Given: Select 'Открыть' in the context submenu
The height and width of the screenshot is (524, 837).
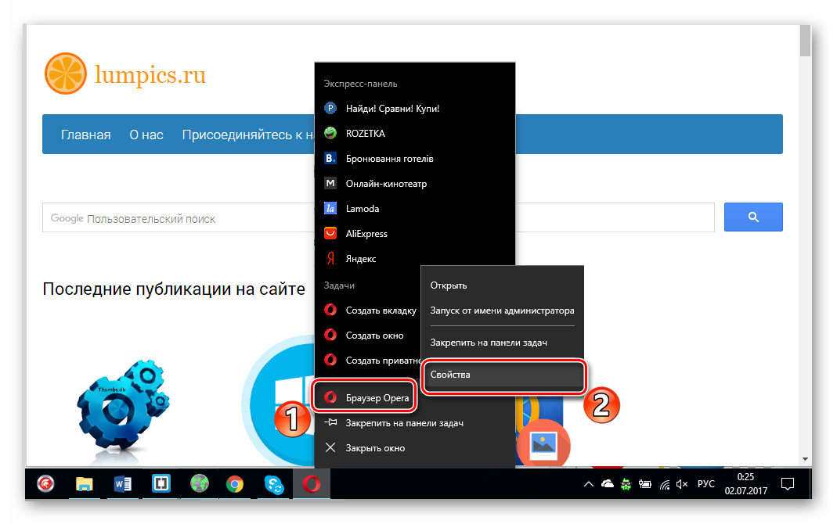Looking at the screenshot, I should (x=502, y=285).
